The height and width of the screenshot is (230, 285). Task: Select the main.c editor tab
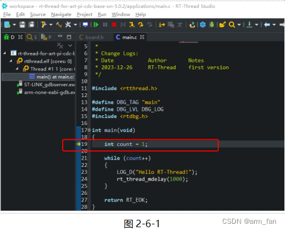127,37
